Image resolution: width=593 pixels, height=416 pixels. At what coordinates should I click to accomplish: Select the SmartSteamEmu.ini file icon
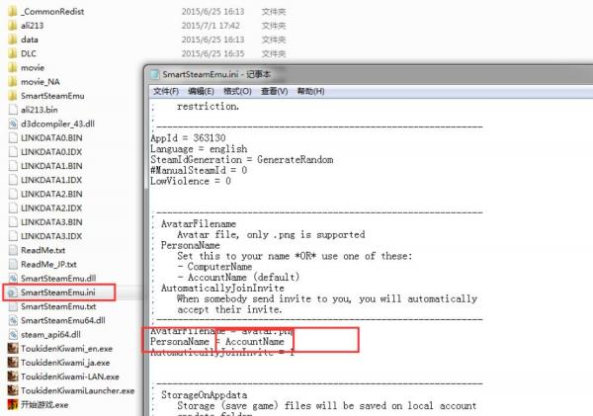[12, 292]
